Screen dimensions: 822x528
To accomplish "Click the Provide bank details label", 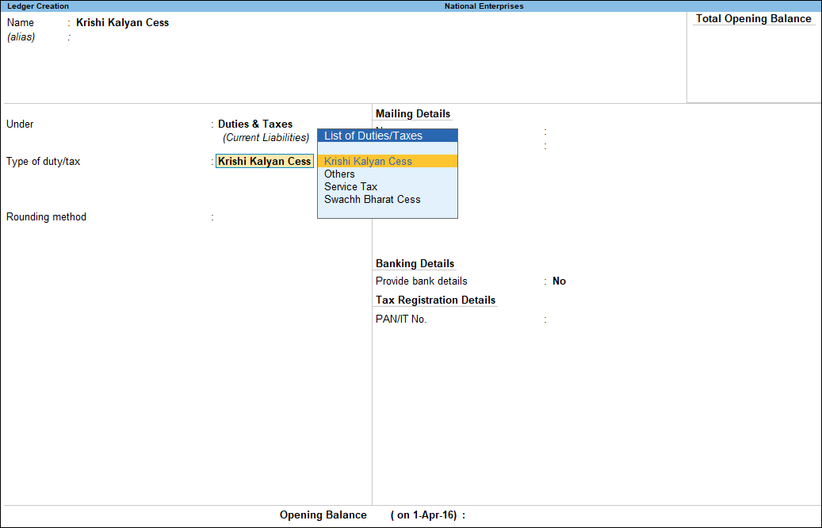I will (x=422, y=281).
